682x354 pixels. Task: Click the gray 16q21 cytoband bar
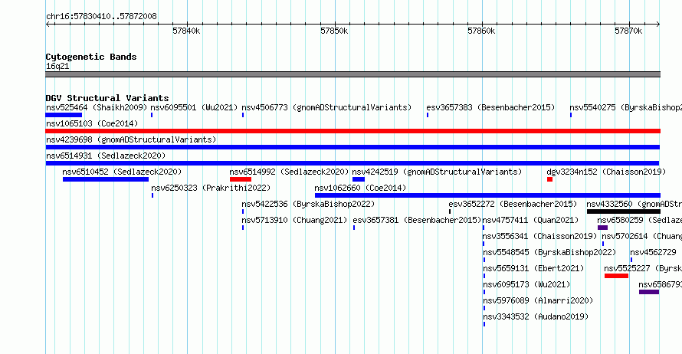tap(352, 74)
